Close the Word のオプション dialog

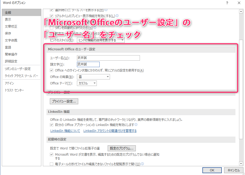pos(239,3)
